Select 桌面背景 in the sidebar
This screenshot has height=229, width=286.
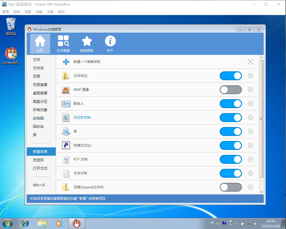click(40, 93)
